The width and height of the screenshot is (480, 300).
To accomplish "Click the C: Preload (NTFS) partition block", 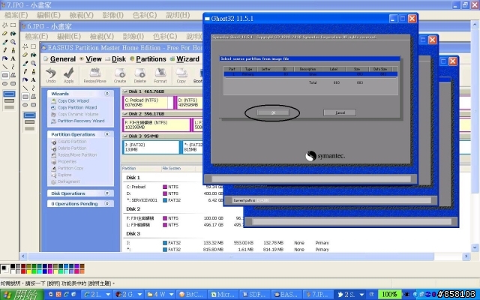I will pyautogui.click(x=148, y=102).
